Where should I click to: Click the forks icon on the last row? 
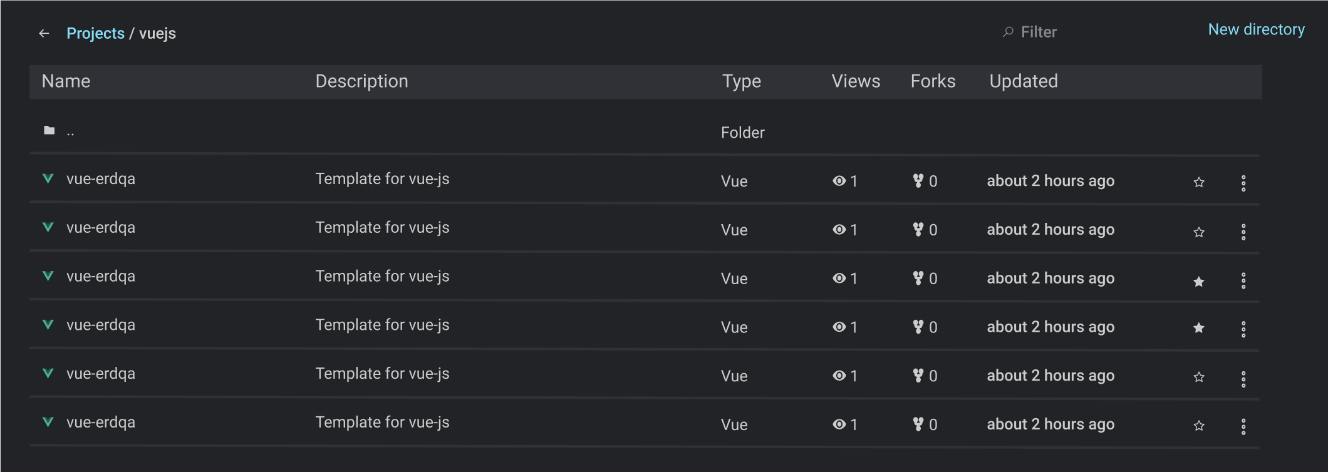(x=917, y=424)
